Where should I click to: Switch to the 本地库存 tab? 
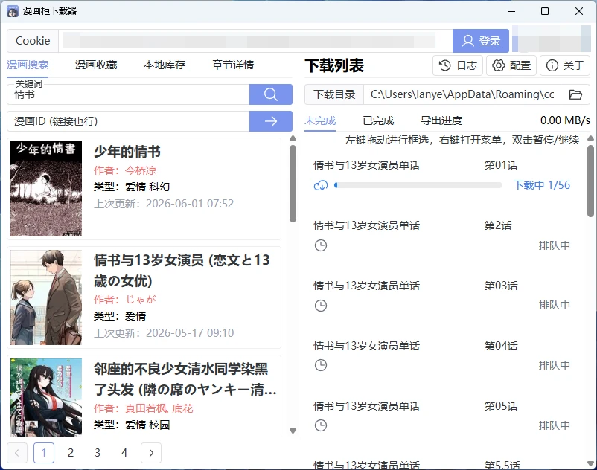165,65
